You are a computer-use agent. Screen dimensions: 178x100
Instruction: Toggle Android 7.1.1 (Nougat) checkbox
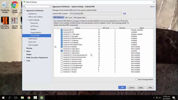[x=62, y=34]
